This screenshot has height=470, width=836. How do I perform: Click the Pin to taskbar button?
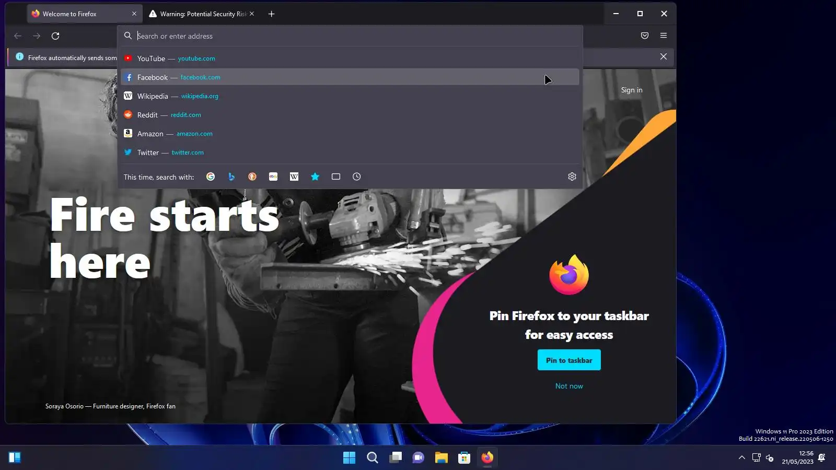[569, 360]
